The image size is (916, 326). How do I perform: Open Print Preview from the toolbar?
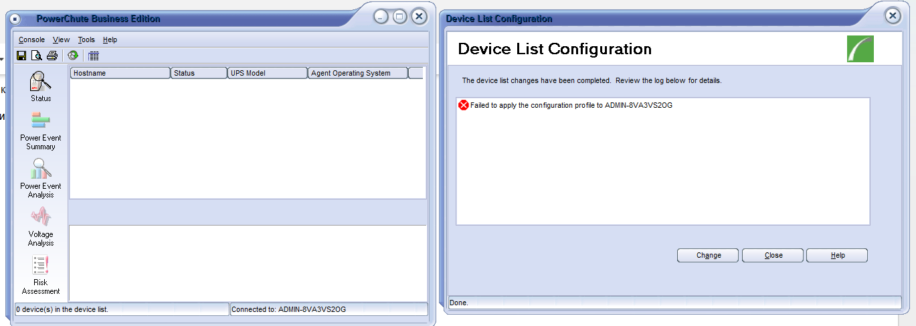pos(37,56)
